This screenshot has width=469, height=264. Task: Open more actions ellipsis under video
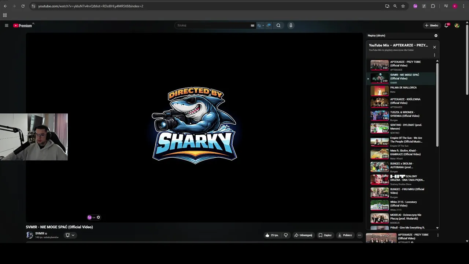click(x=359, y=235)
